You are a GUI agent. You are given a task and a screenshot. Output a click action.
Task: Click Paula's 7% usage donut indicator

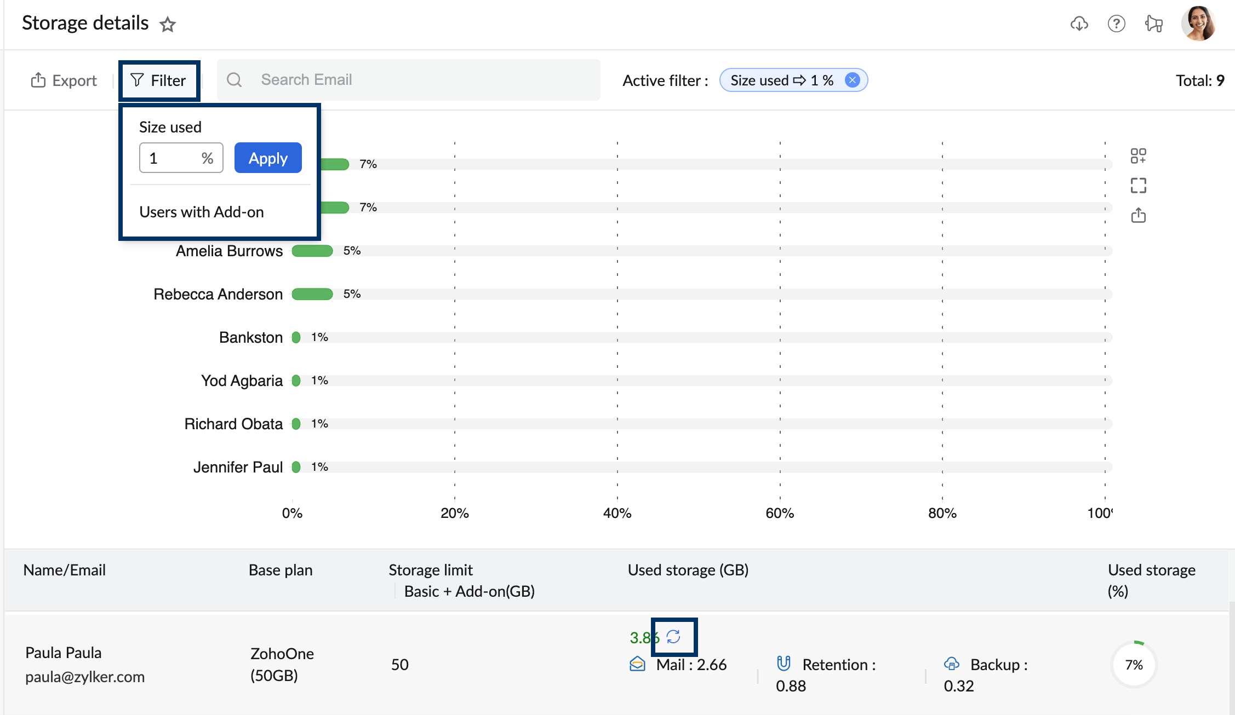1133,664
